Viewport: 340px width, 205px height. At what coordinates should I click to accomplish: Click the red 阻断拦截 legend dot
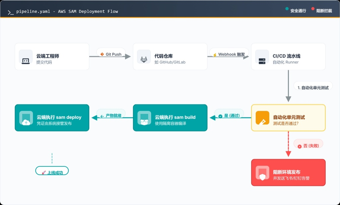(313, 9)
